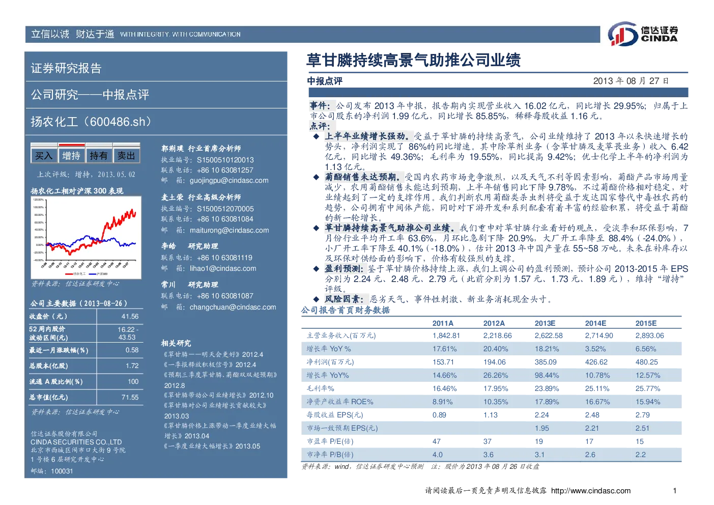Select the 持有 rating box
The image size is (714, 505).
99,155
